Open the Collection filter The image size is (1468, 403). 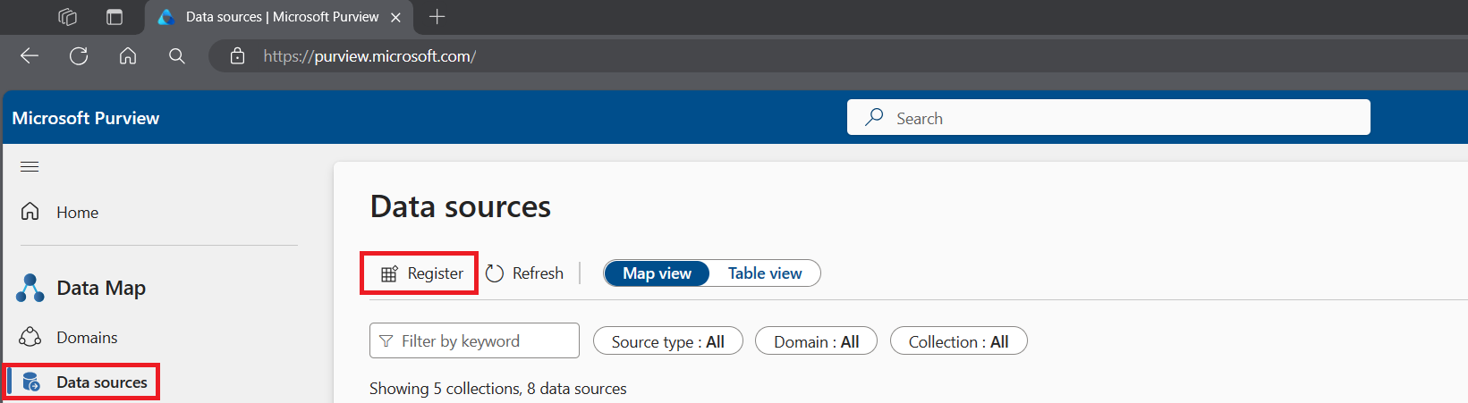click(958, 341)
